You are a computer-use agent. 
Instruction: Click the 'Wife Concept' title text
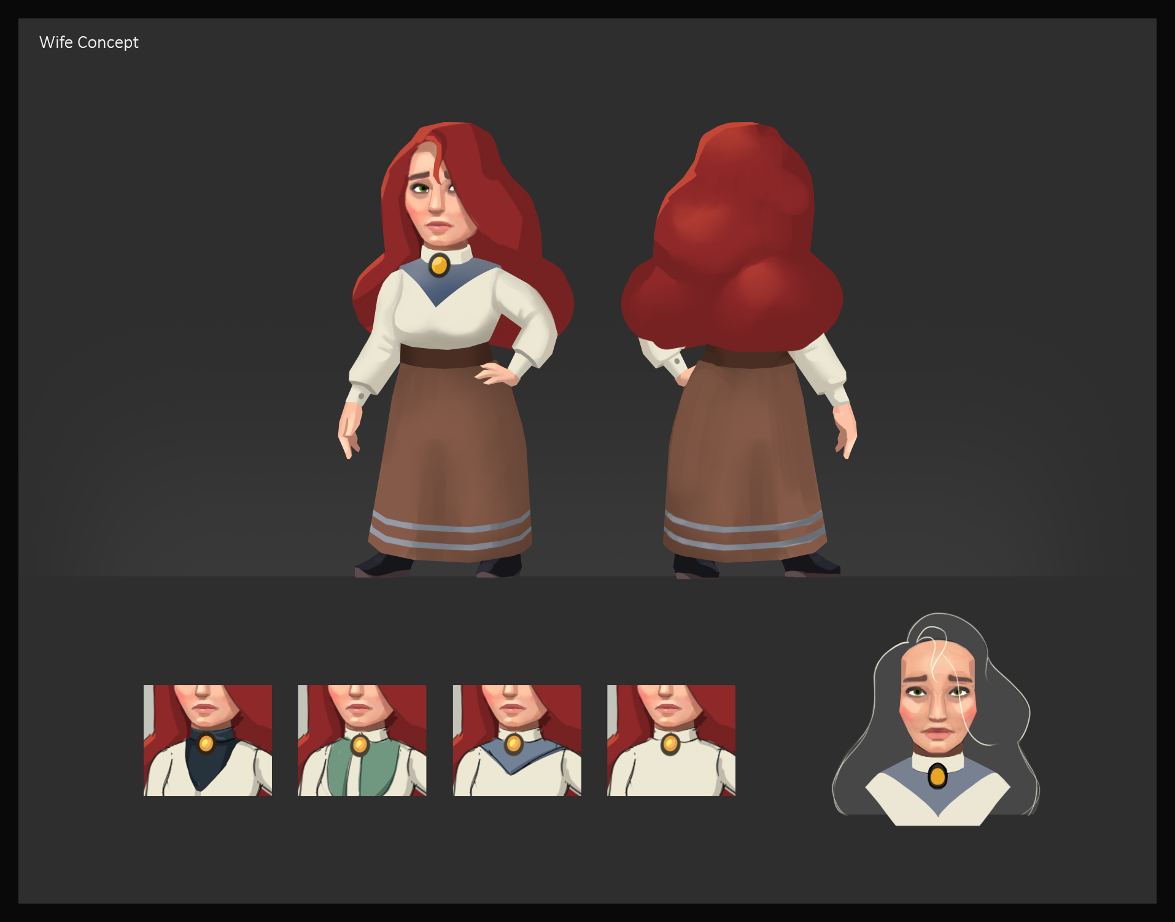tap(89, 42)
